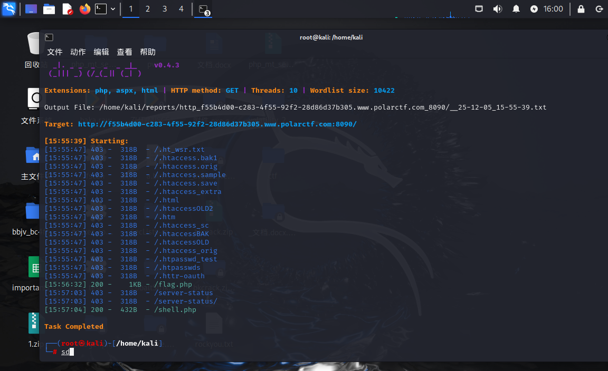
Task: Expand the terminal launcher dropdown arrow
Action: (x=113, y=9)
